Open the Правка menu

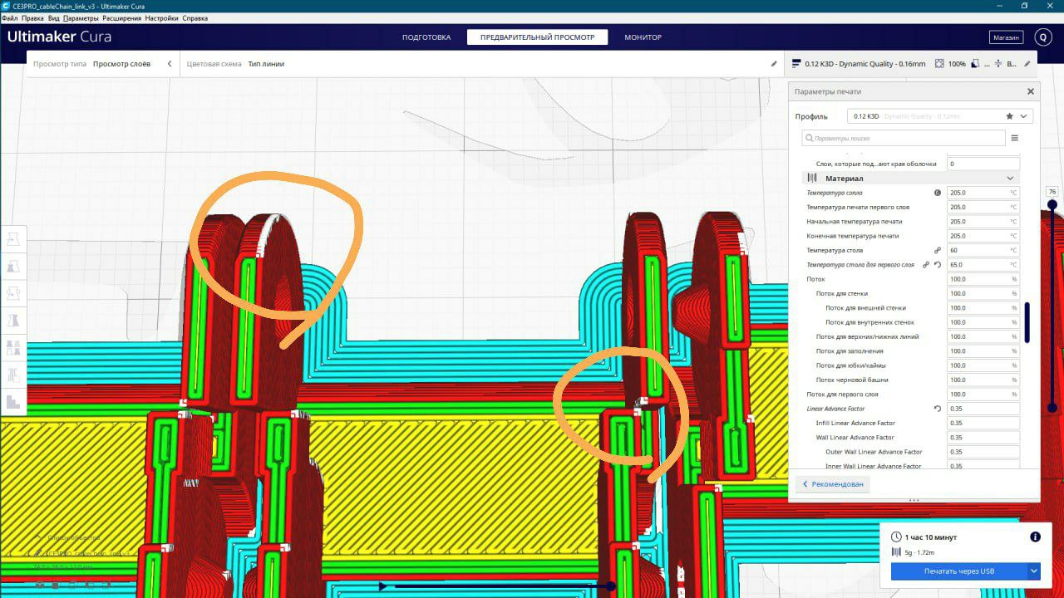tap(32, 17)
